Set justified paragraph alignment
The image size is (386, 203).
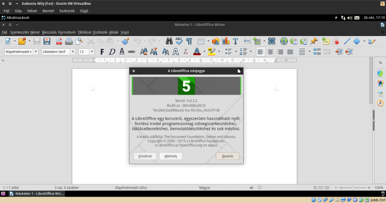point(290,51)
